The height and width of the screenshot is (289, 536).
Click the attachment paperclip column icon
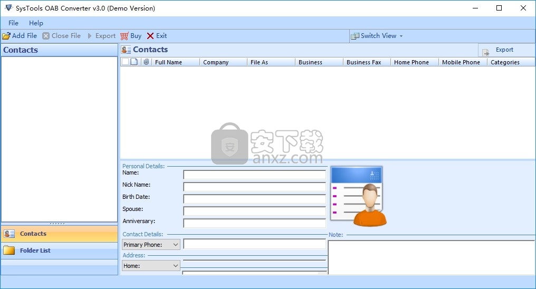point(146,62)
